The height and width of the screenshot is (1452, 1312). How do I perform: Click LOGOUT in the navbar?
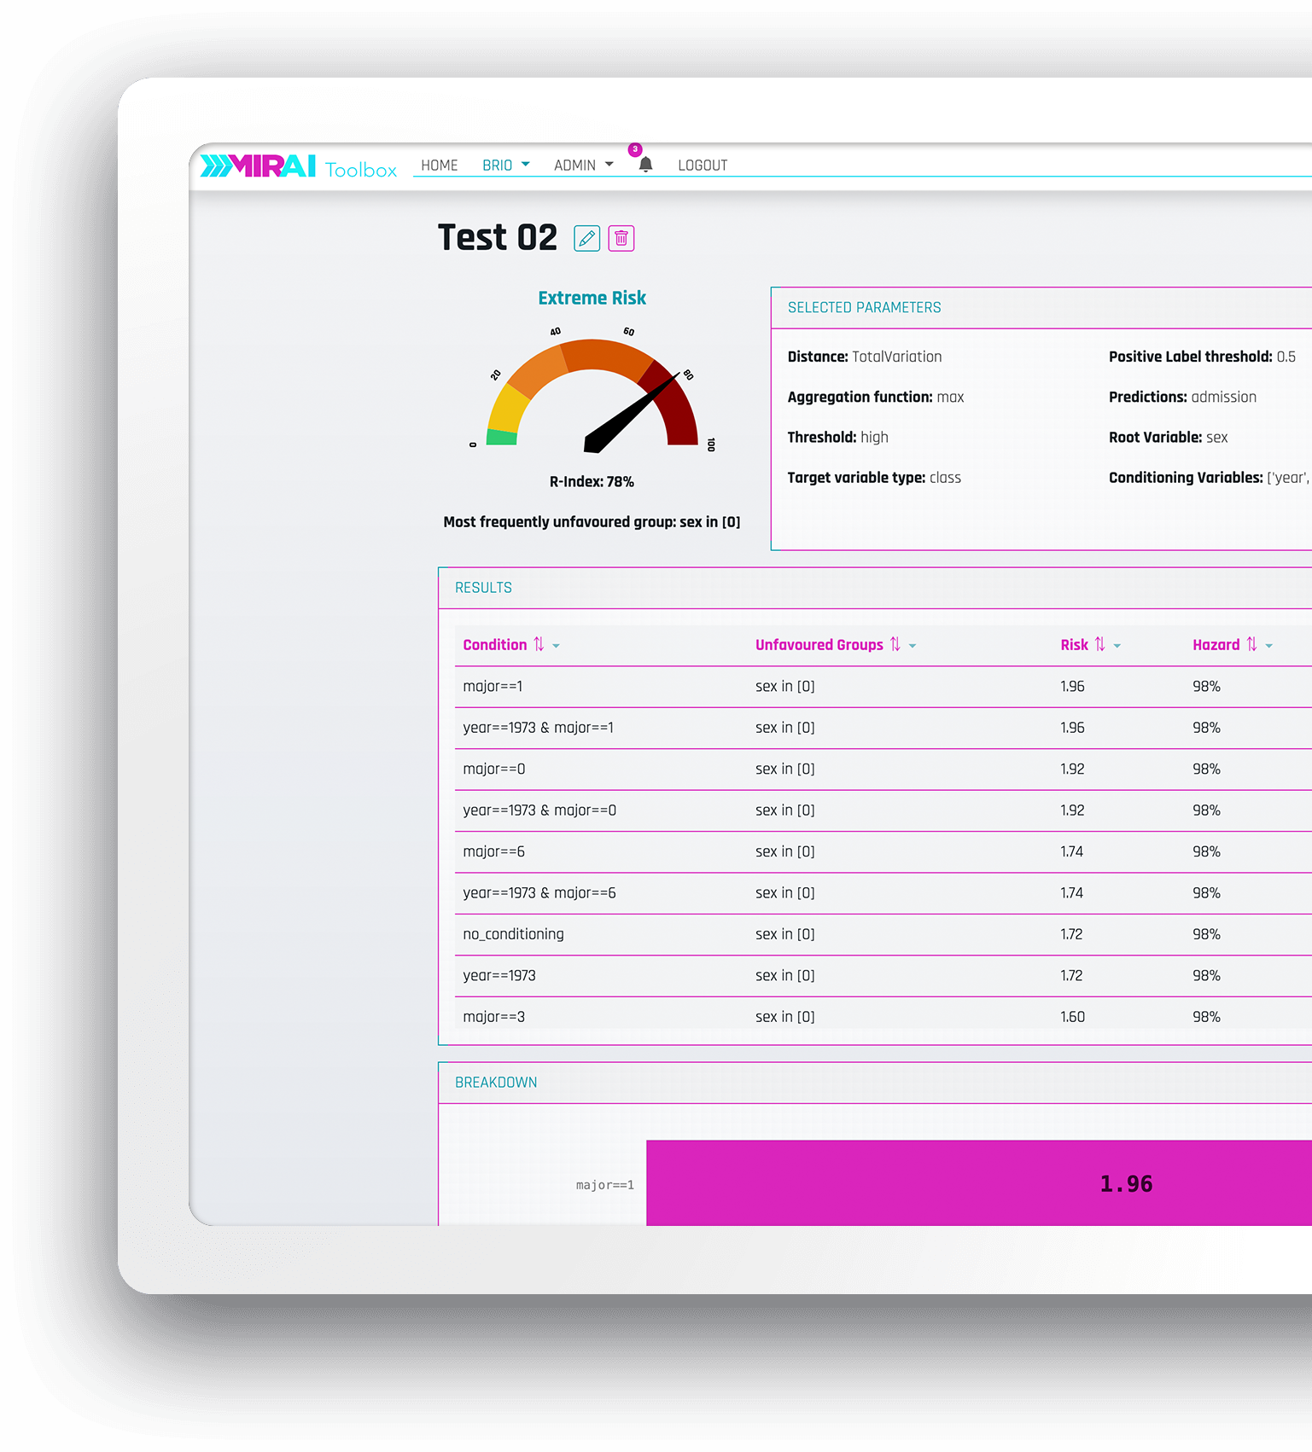(x=703, y=166)
